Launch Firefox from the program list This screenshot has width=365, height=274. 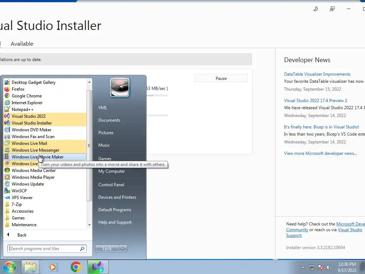pos(45,89)
